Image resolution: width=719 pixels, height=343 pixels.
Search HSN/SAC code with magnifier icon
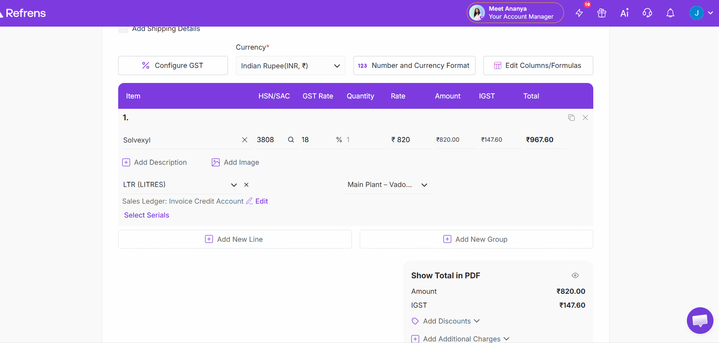pos(291,140)
